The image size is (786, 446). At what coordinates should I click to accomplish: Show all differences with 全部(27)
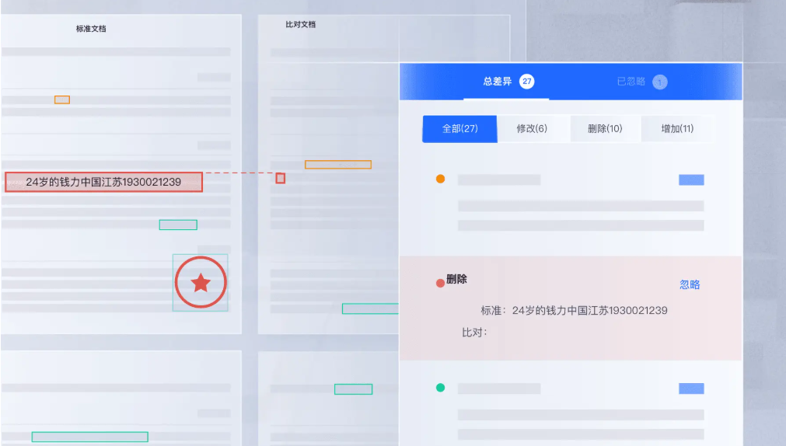pos(459,129)
